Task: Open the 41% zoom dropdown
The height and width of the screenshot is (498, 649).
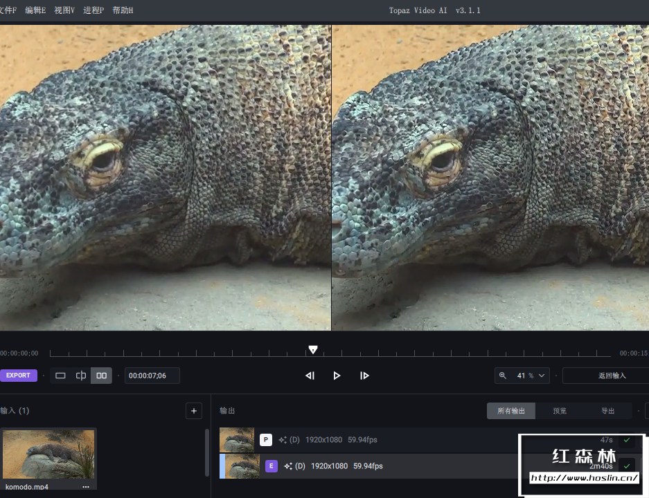Action: click(523, 376)
